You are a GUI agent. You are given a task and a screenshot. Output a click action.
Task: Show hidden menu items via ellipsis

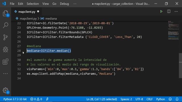click(75, 4)
